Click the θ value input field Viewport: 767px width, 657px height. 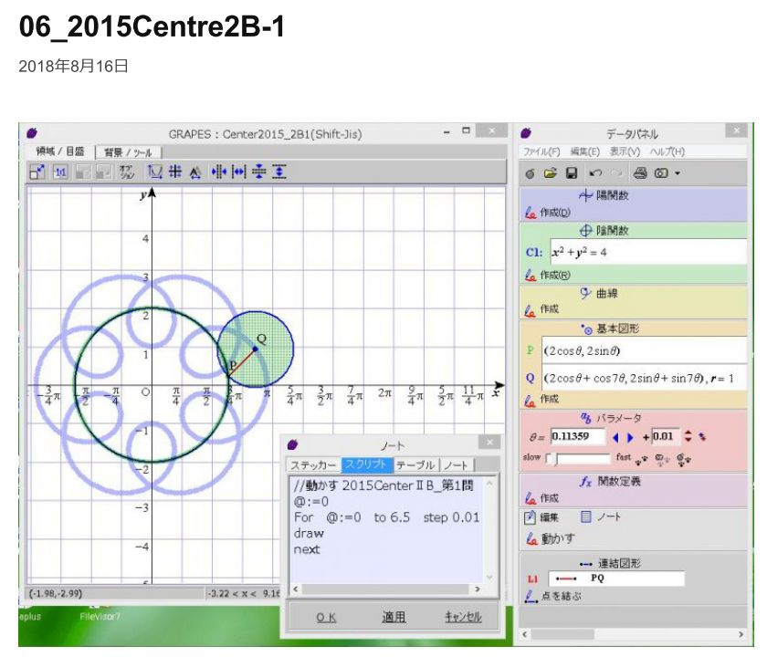coord(577,437)
